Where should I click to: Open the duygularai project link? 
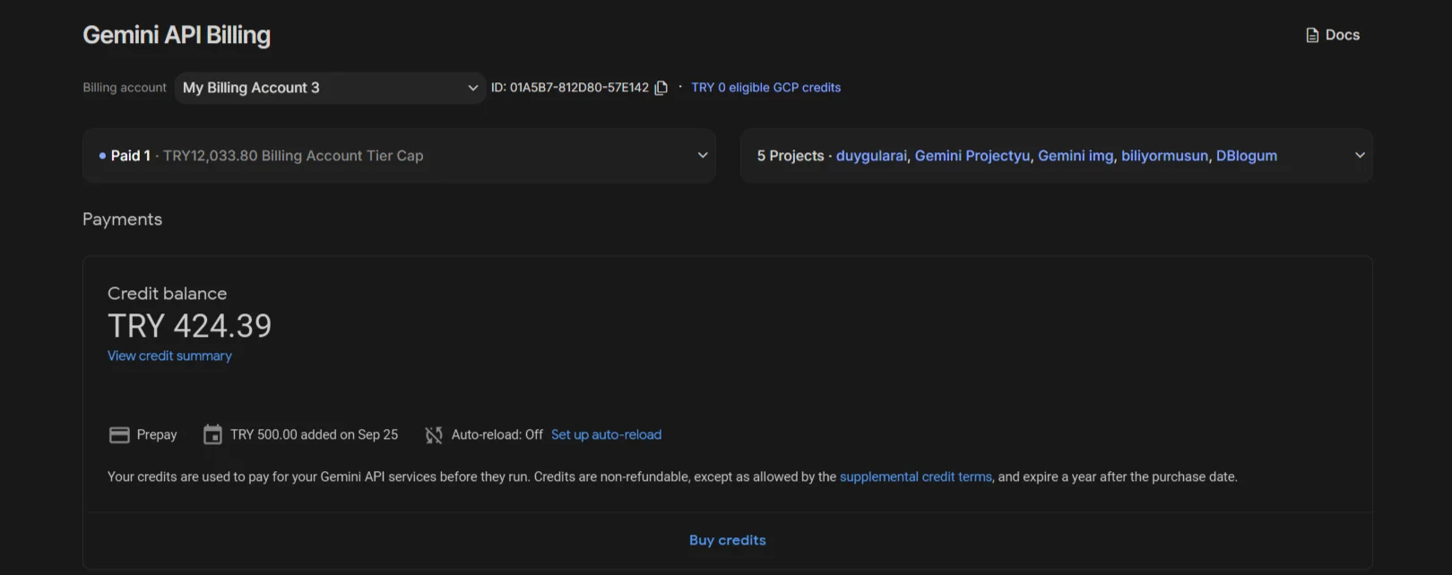871,156
